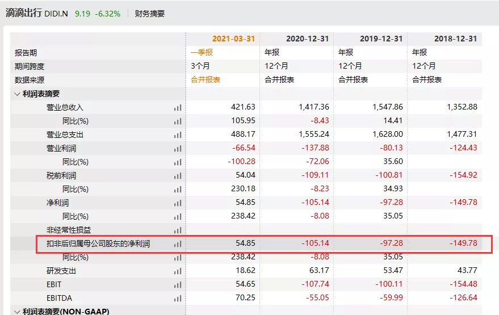499x315 pixels.
Task: Select the 扣非后归属母公司股东的净利润 label
Action: click(x=98, y=243)
